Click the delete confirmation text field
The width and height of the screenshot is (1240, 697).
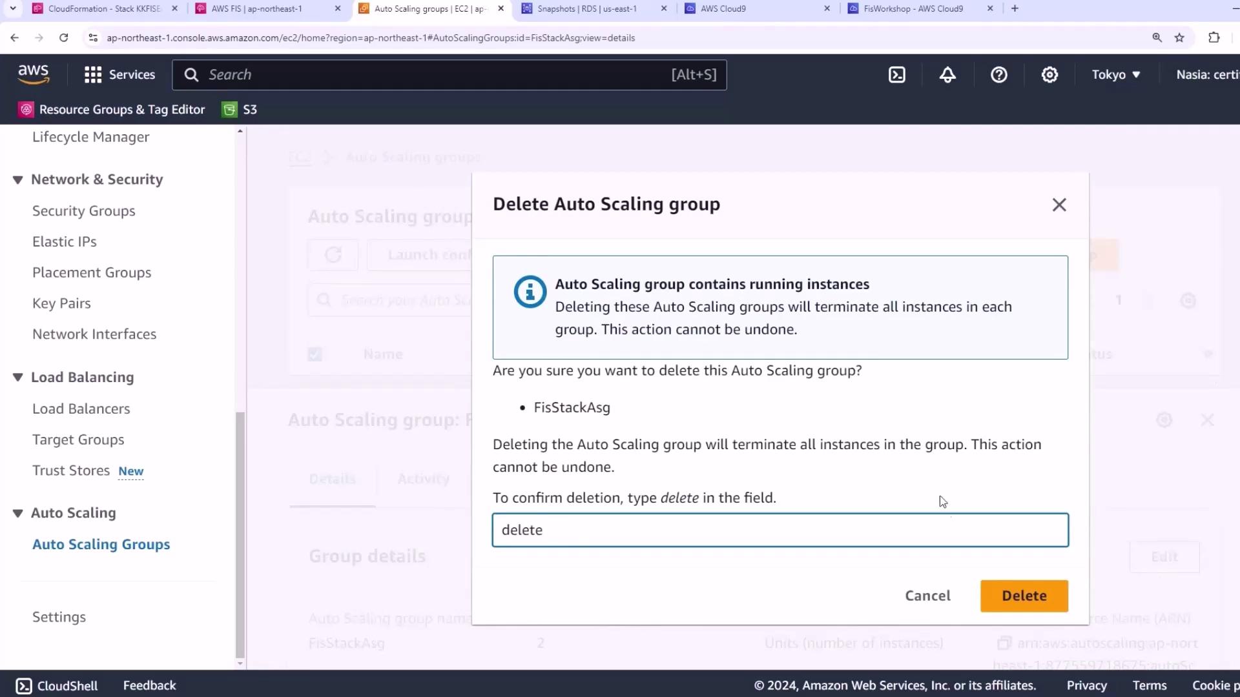point(780,530)
